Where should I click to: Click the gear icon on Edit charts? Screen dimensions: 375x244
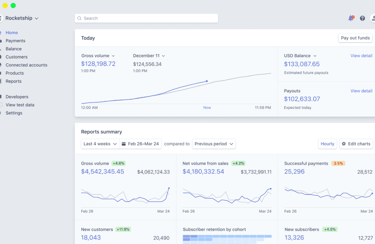point(344,144)
